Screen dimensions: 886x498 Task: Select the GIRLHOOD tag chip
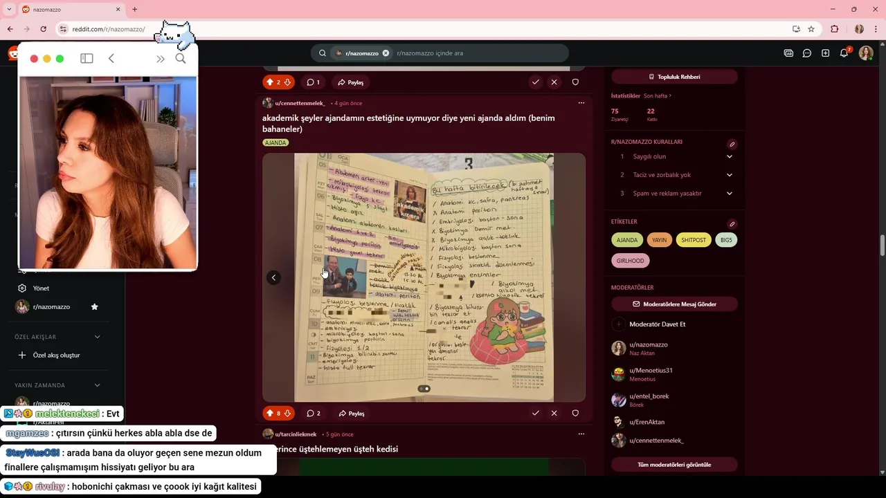(631, 261)
